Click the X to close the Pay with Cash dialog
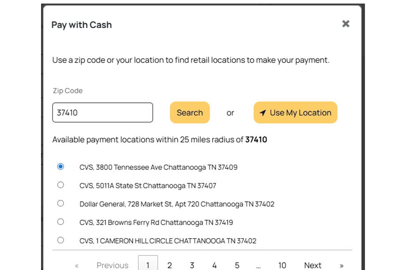Screen dimensions: 406x270 click(346, 24)
